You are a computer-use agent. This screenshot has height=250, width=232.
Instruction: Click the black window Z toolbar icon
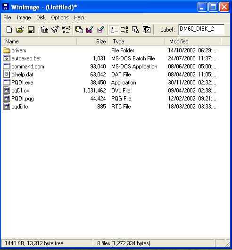click(147, 30)
